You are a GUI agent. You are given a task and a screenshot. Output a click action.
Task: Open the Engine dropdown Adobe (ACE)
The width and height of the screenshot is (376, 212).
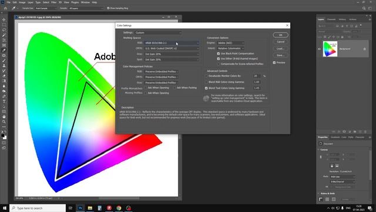pos(230,43)
